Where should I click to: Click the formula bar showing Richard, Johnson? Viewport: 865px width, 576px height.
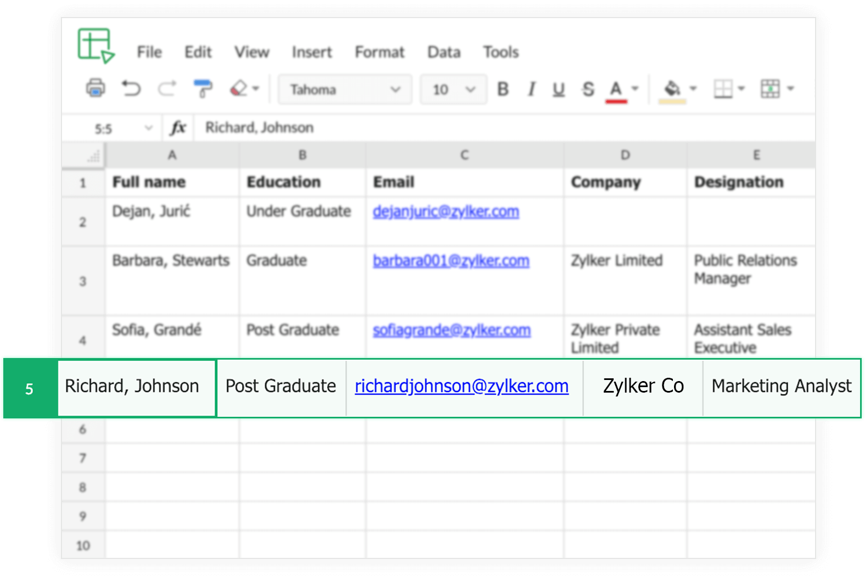[505, 127]
